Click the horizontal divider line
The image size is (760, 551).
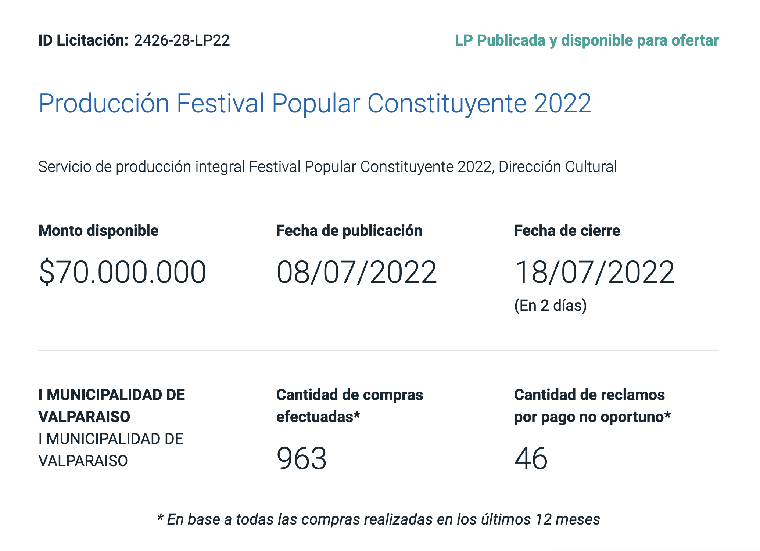coord(379,350)
